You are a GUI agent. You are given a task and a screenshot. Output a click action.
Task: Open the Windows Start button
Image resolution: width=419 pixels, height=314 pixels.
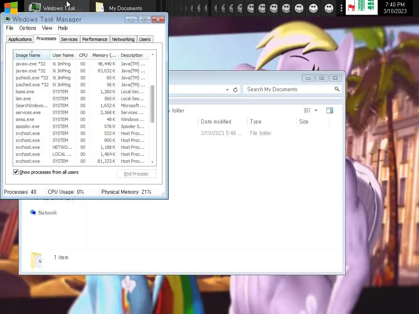coord(11,7)
